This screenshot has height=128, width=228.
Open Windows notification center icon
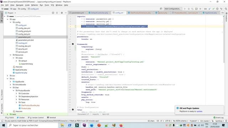click(223, 125)
